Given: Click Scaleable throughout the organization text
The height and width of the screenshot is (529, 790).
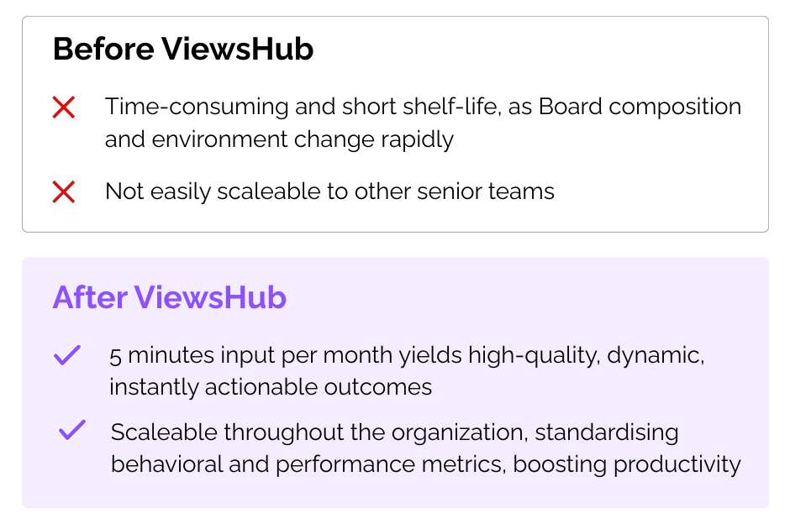Looking at the screenshot, I should click(x=319, y=432).
